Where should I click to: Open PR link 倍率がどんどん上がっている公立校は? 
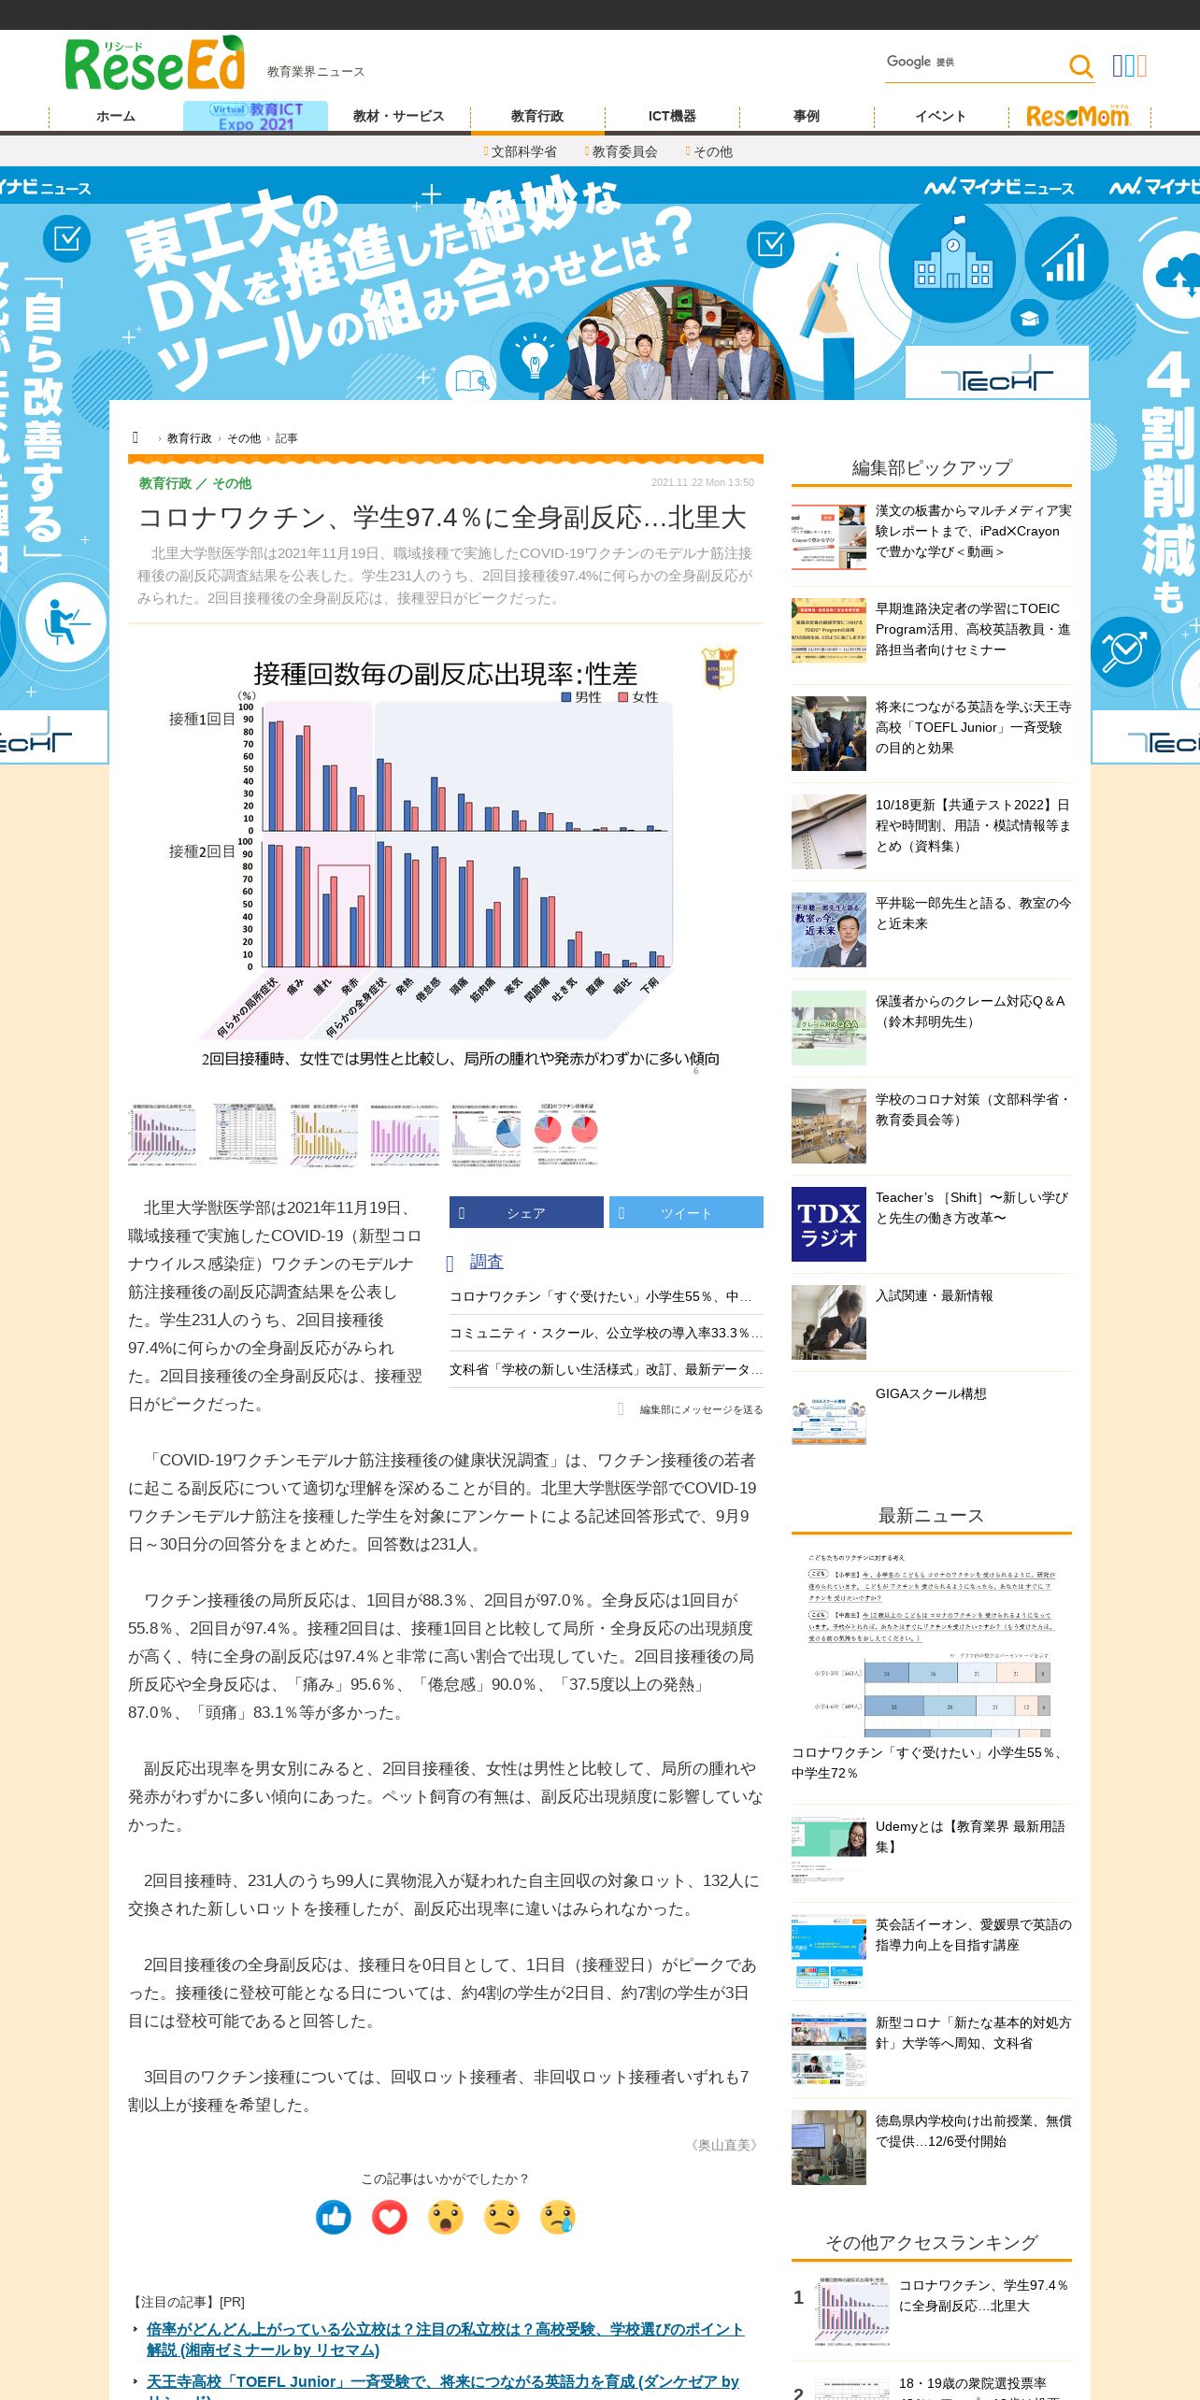click(x=445, y=2339)
